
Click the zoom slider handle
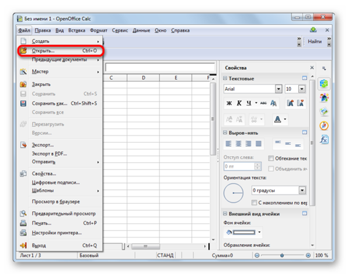click(x=282, y=255)
